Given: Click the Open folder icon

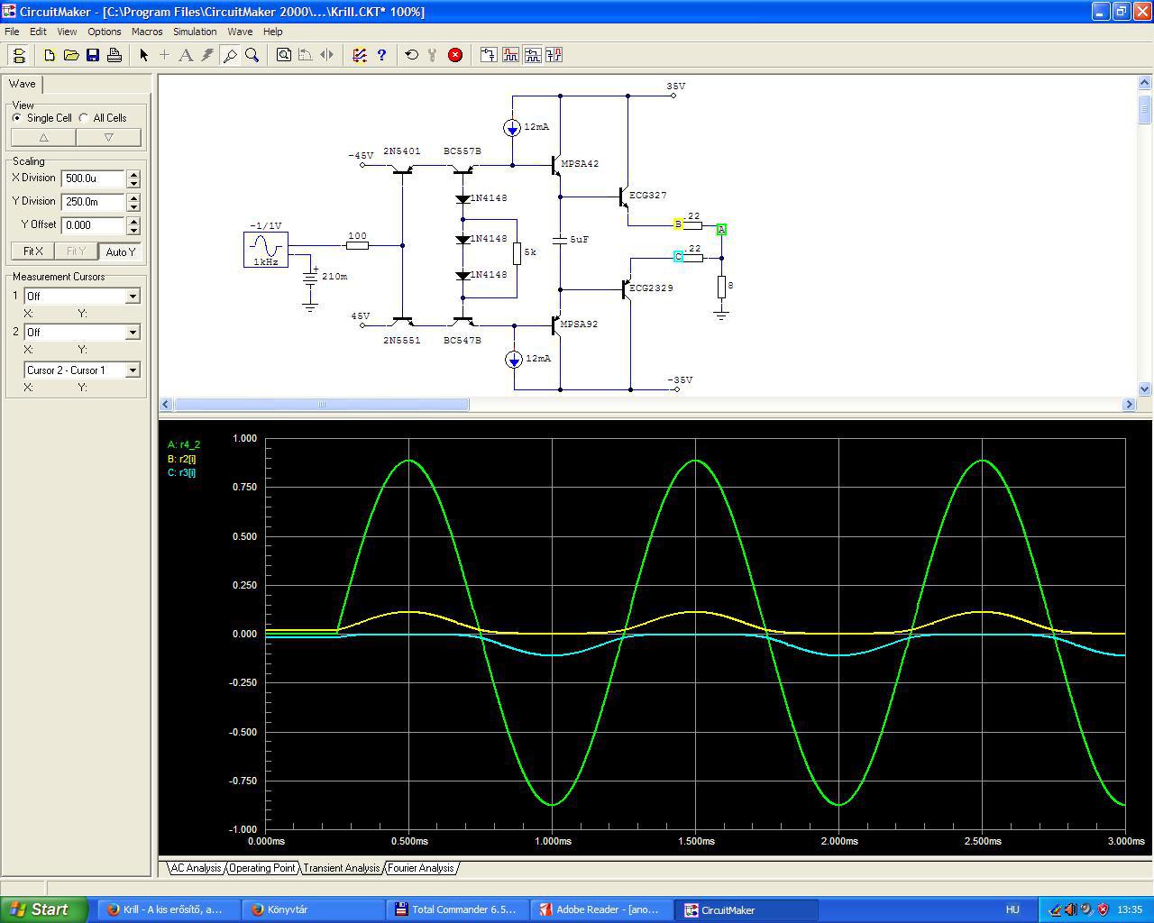Looking at the screenshot, I should [71, 55].
